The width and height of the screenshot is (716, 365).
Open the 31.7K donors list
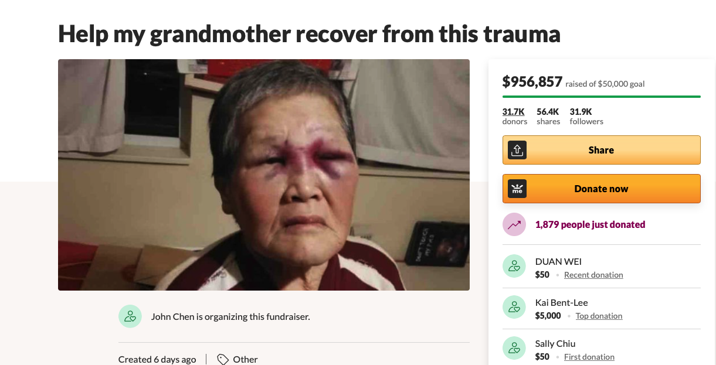pos(514,116)
